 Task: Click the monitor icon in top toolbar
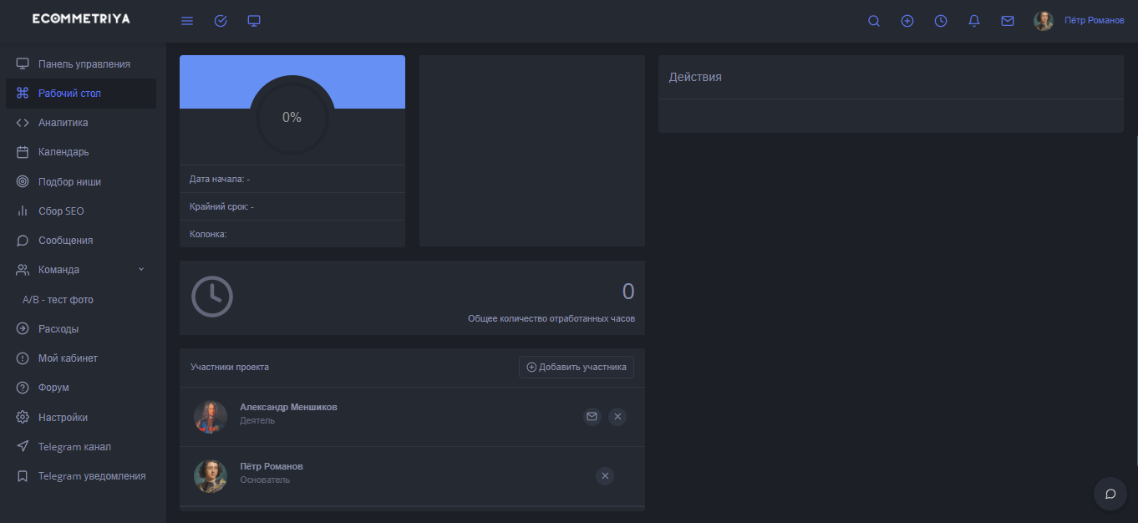coord(254,21)
